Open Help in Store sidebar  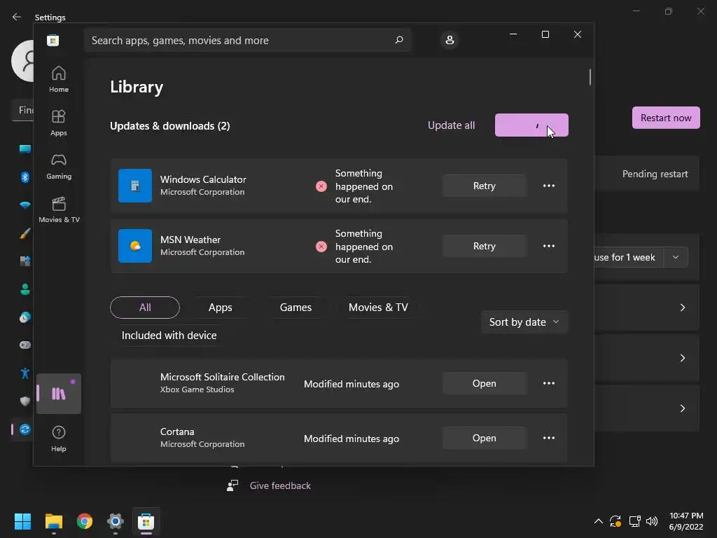(59, 439)
